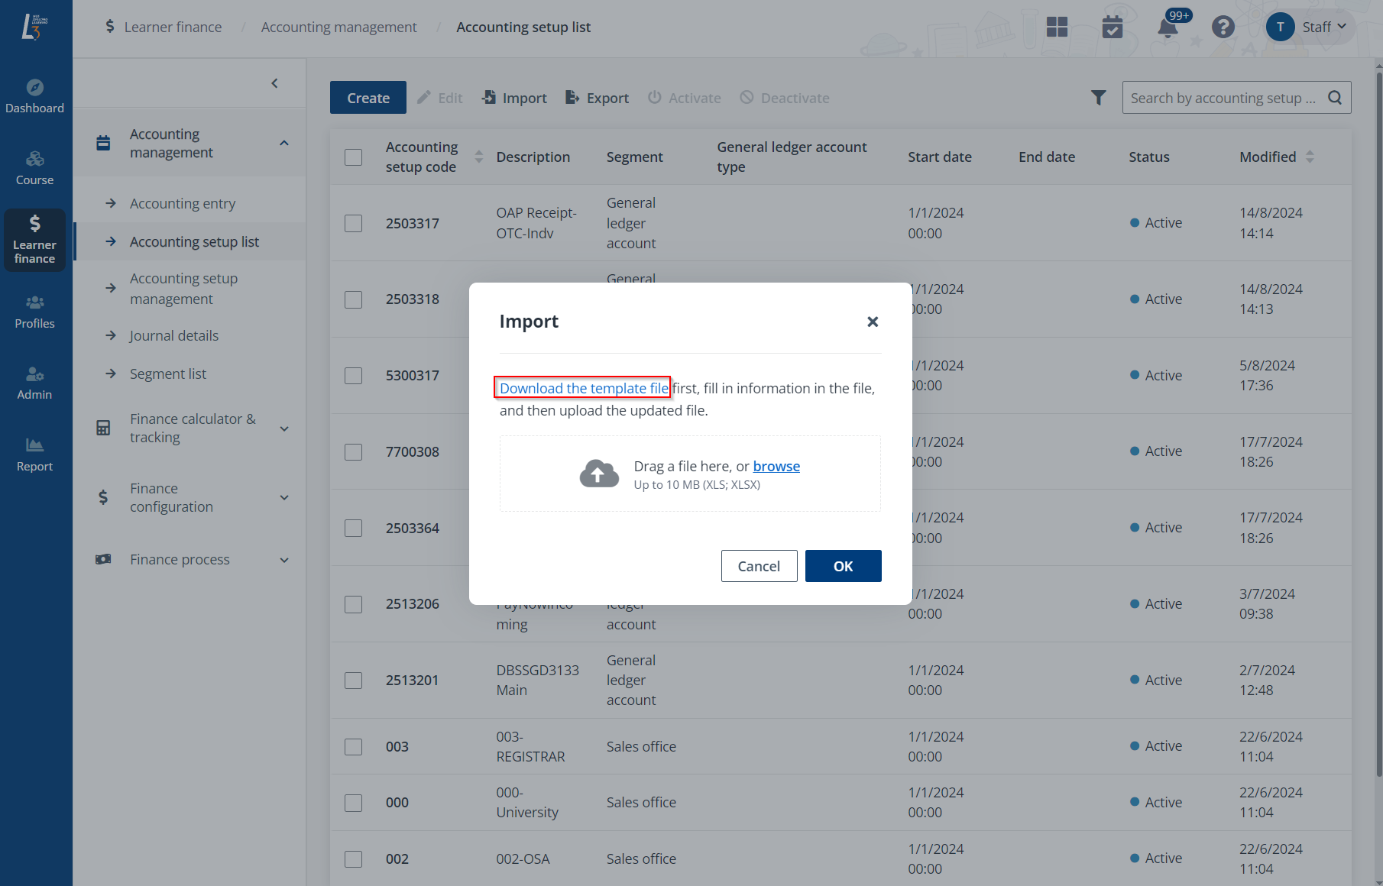Screen dimensions: 1383x886
Task: Click the Download the template file link
Action: coord(582,388)
